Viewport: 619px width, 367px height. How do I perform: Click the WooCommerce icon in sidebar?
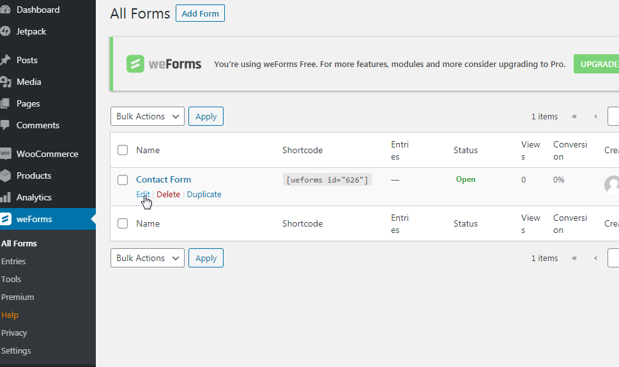[5, 154]
